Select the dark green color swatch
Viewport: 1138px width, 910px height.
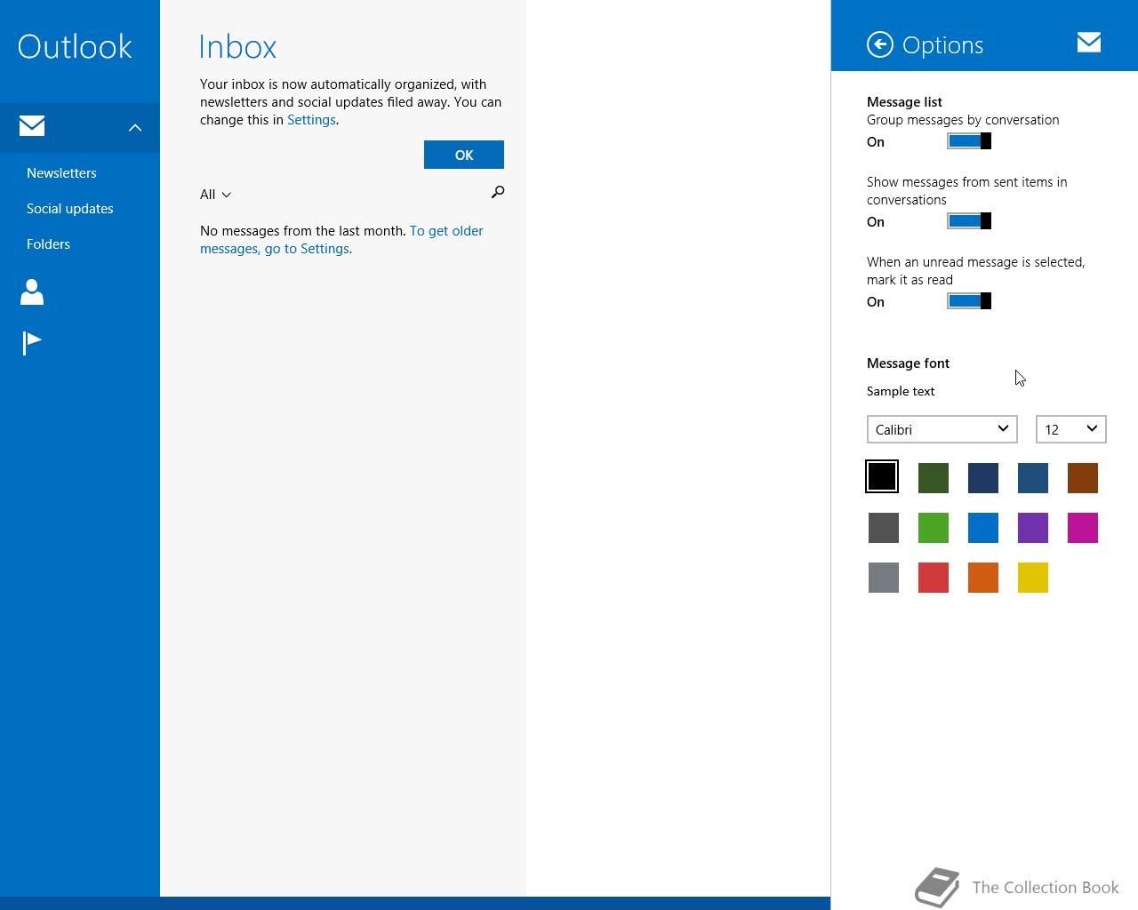934,478
